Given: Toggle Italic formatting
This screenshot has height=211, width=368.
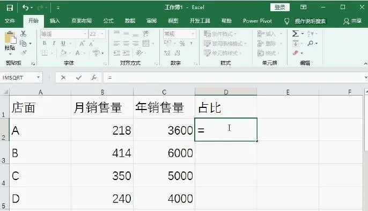Looking at the screenshot, I should point(54,43).
